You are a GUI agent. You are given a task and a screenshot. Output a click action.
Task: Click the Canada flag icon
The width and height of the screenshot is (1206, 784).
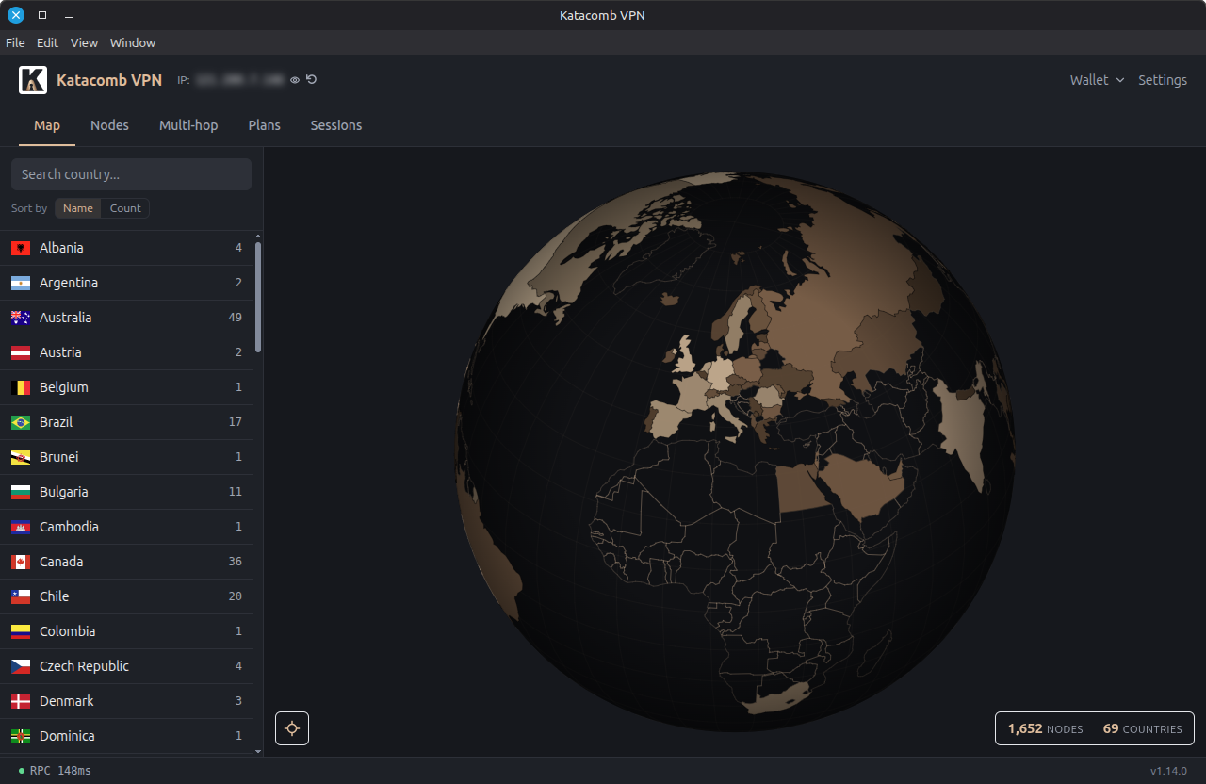point(21,562)
